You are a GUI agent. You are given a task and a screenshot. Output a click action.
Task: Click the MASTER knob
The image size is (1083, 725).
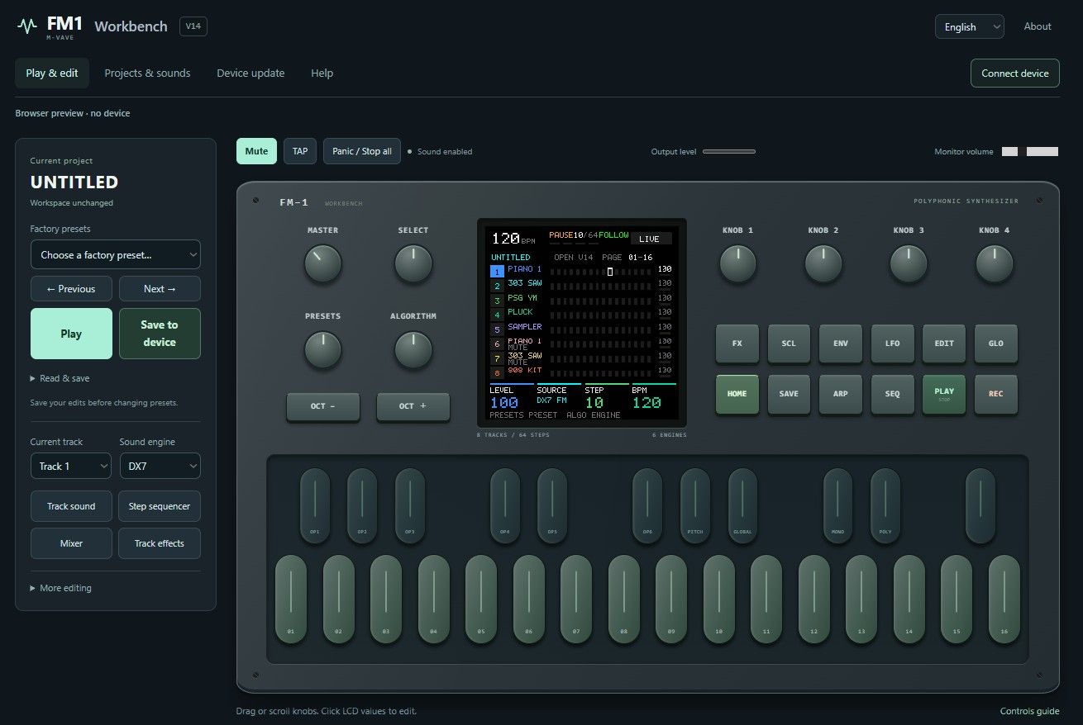322,264
